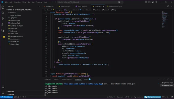This screenshot has height=99, width=174.
Task: Open Explorer Views and More Actions ellipsis
Action: point(39,6)
